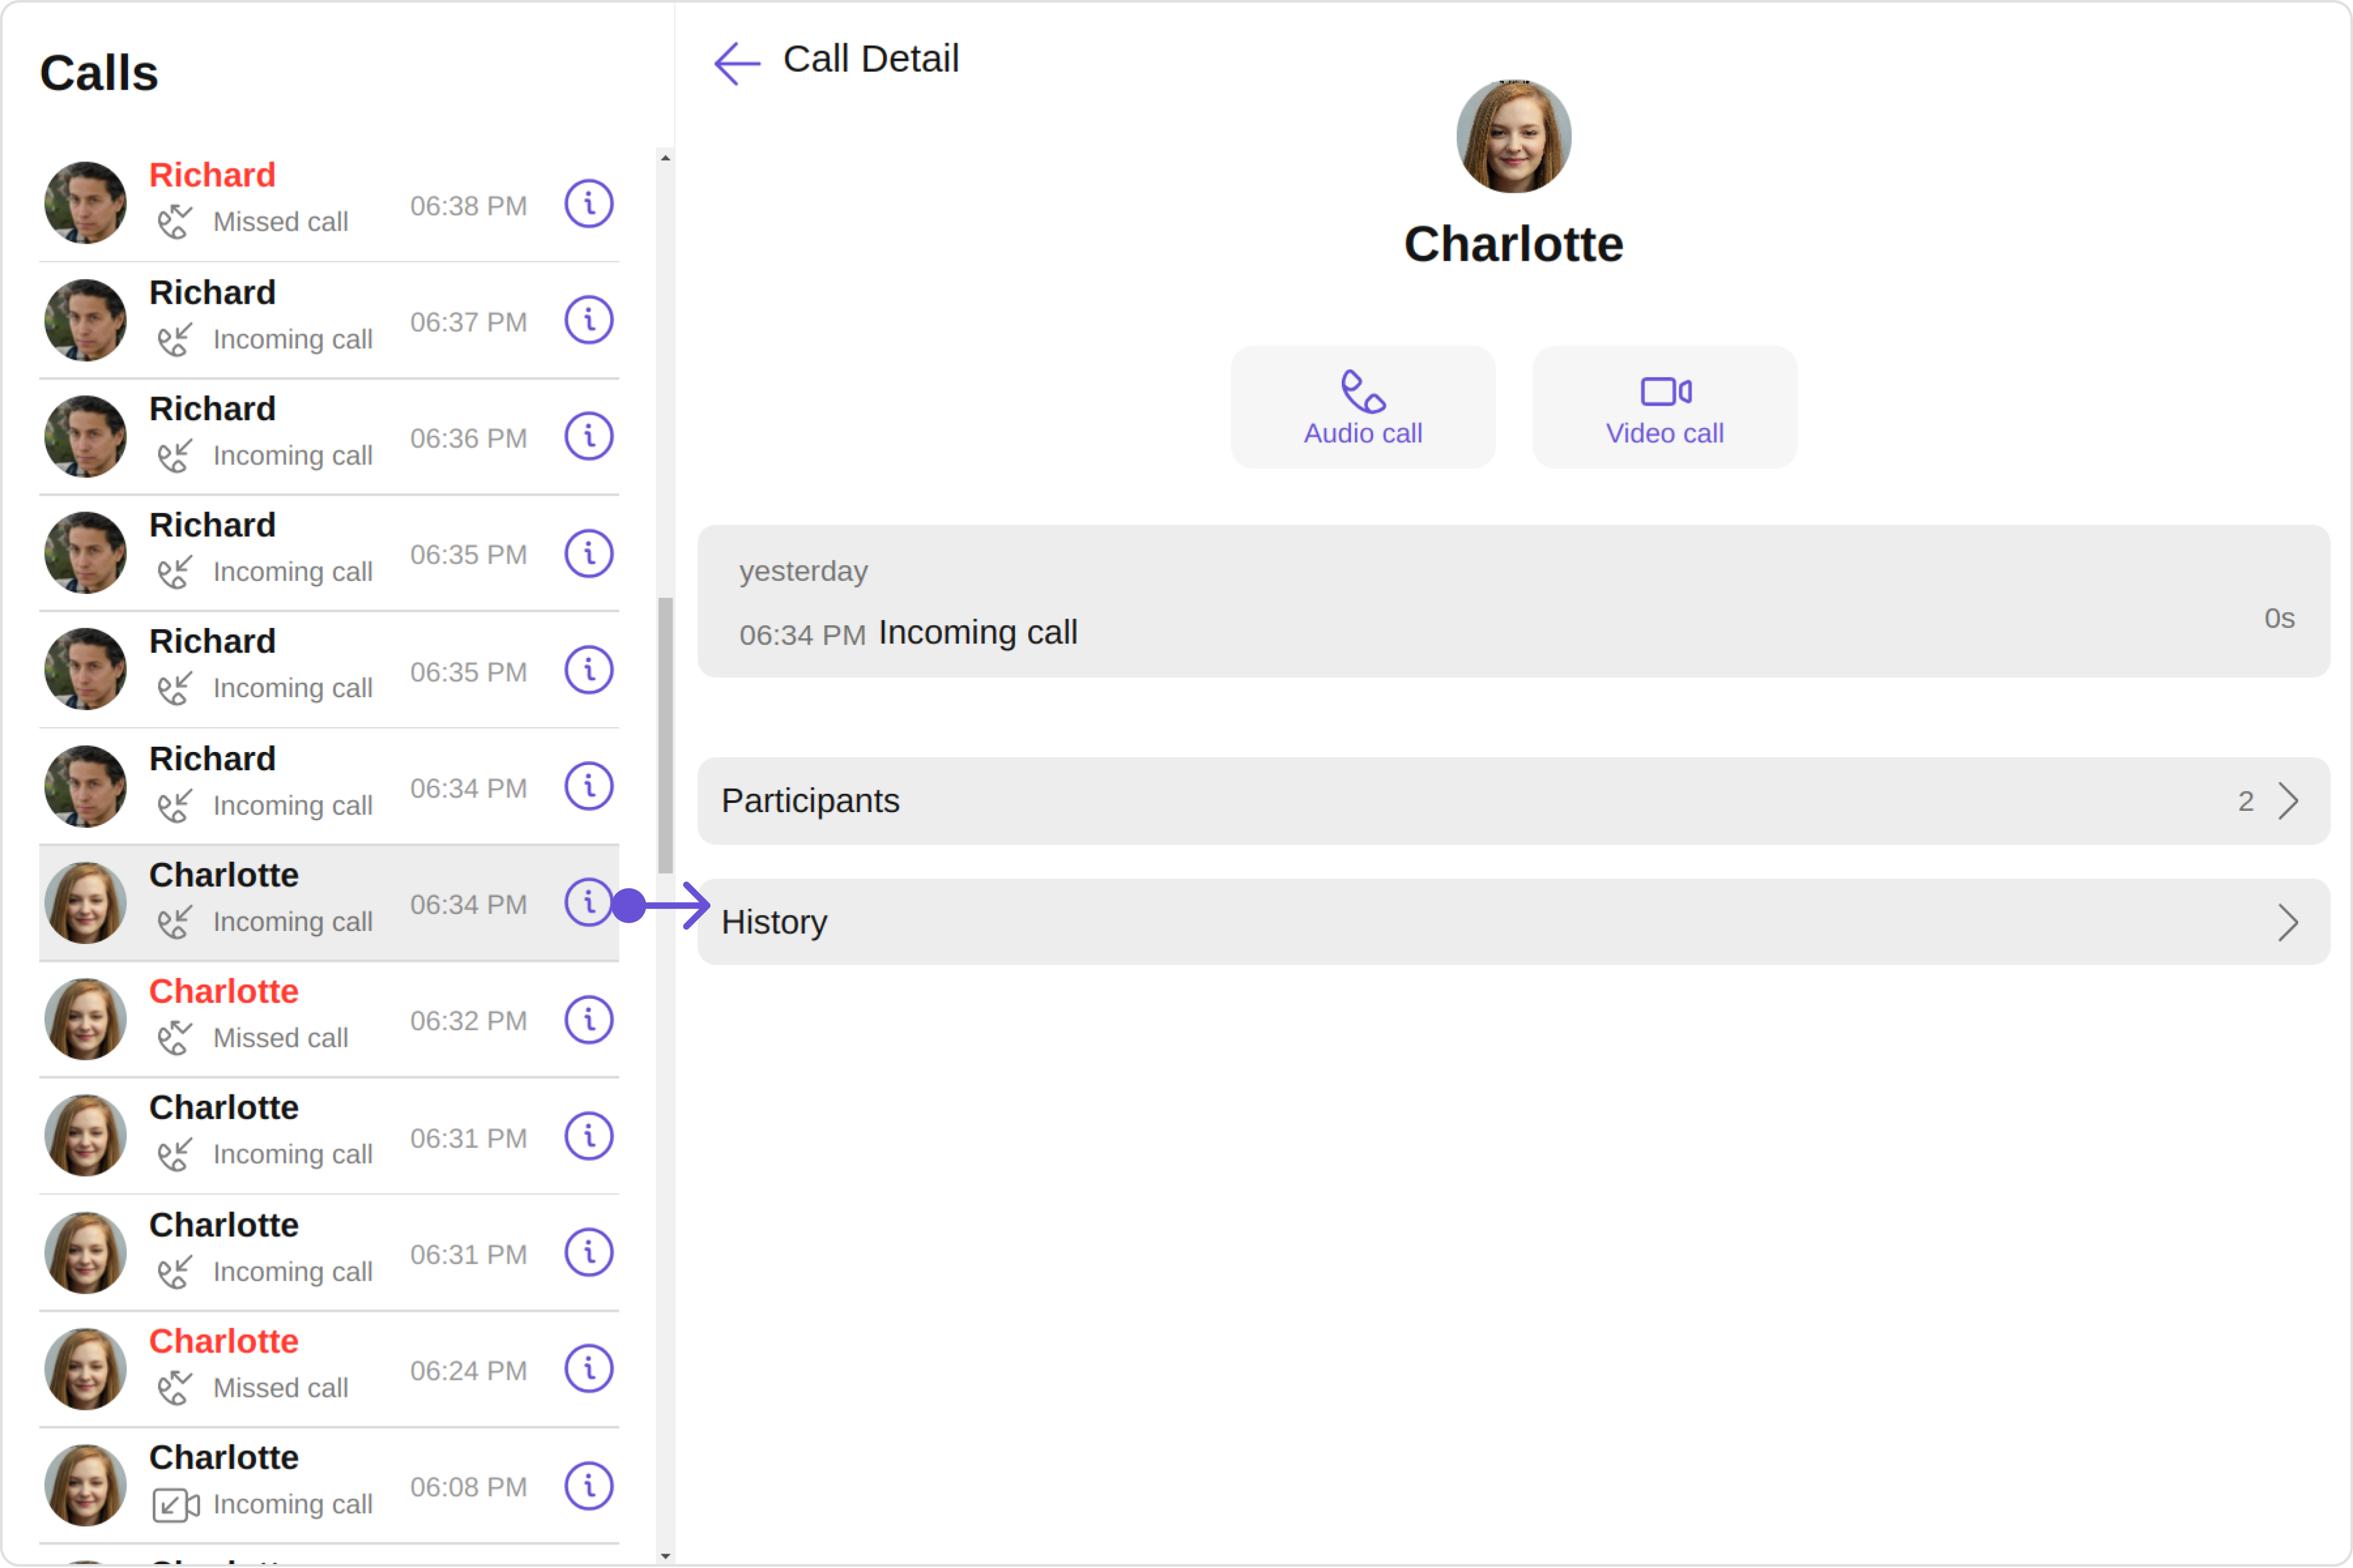Expand the Participants section
The height and width of the screenshot is (1568, 2353).
[1514, 801]
